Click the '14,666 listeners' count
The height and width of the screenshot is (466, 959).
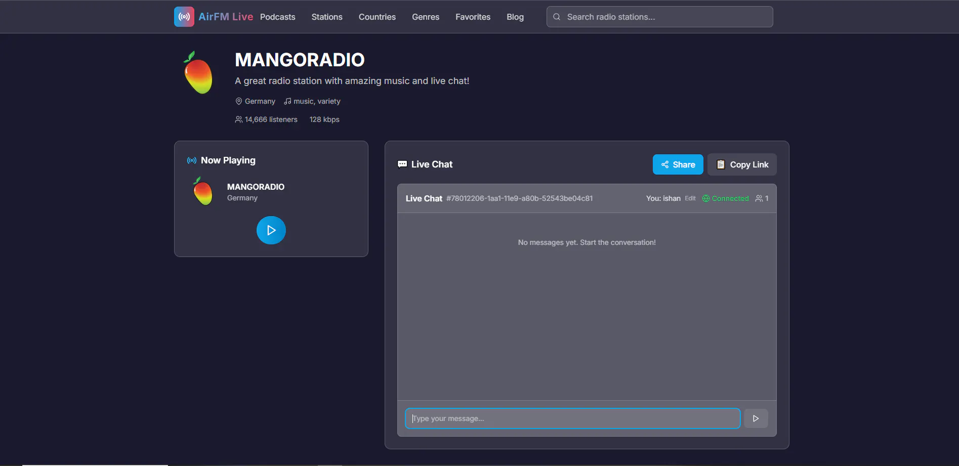271,119
